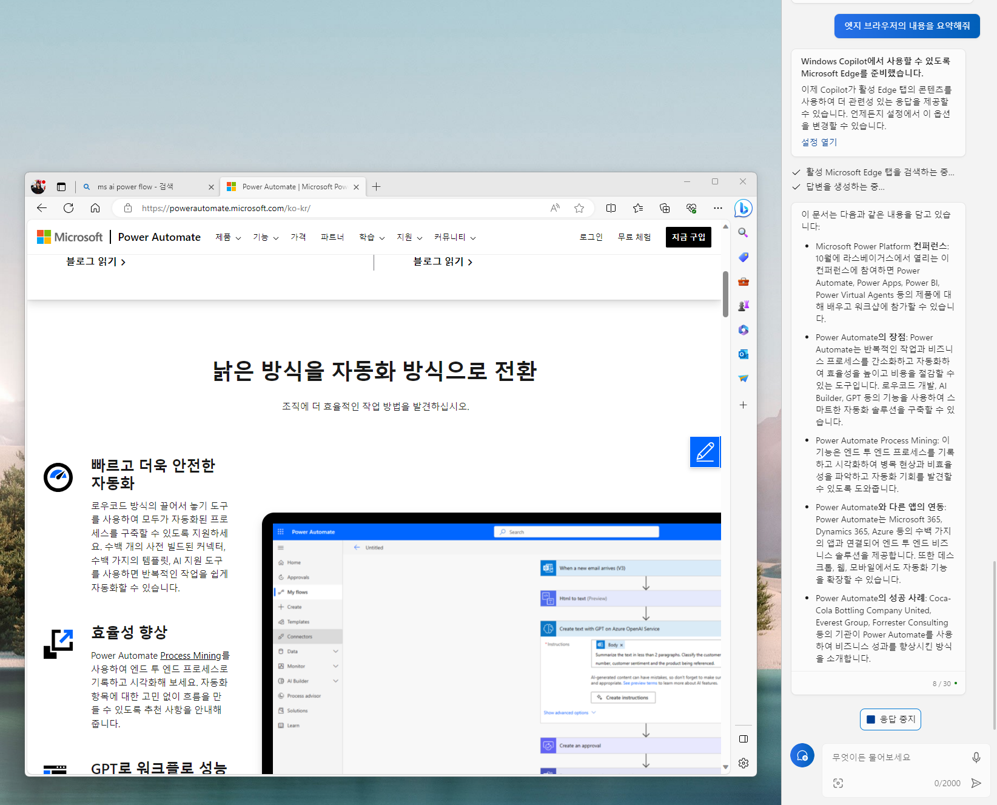Open favorites list icon
The height and width of the screenshot is (805, 997).
[x=638, y=208]
